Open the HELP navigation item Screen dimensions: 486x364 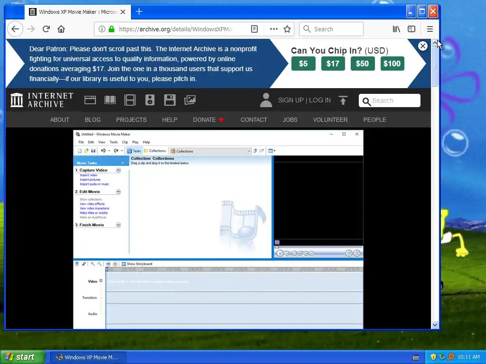[169, 120]
